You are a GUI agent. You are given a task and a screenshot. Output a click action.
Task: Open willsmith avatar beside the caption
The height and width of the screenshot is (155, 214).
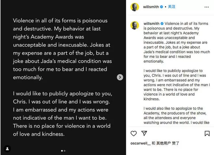click(x=135, y=25)
